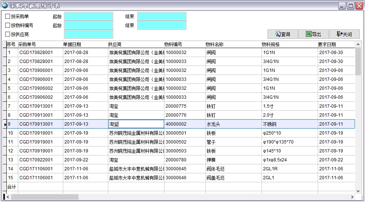Screen dimensions: 365x202
Task: Toggle the 按物料编号 checkbox
Action: click(x=8, y=25)
